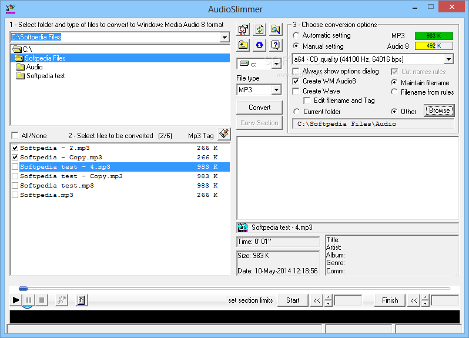Click the Start time input field
This screenshot has height=338, width=469.
pyautogui.click(x=348, y=300)
